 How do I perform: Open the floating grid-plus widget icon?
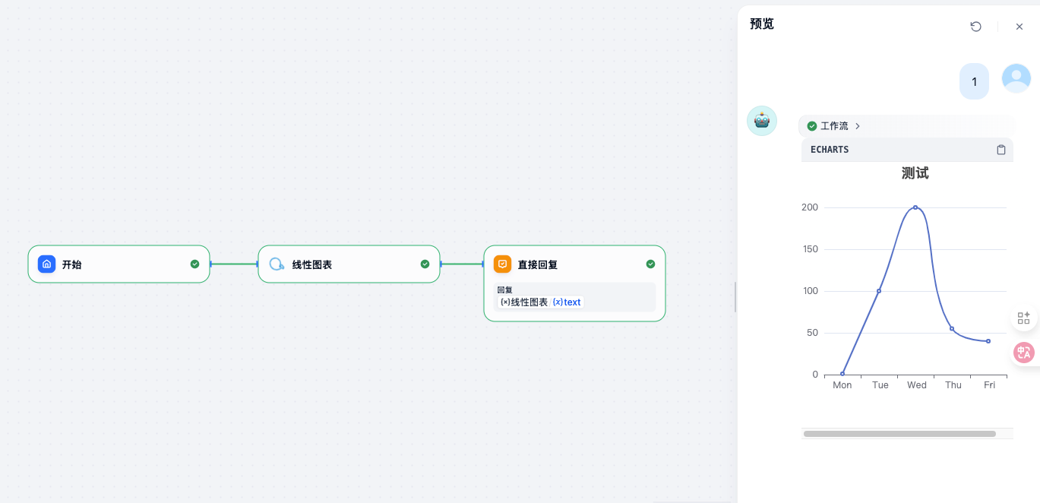[x=1024, y=318]
